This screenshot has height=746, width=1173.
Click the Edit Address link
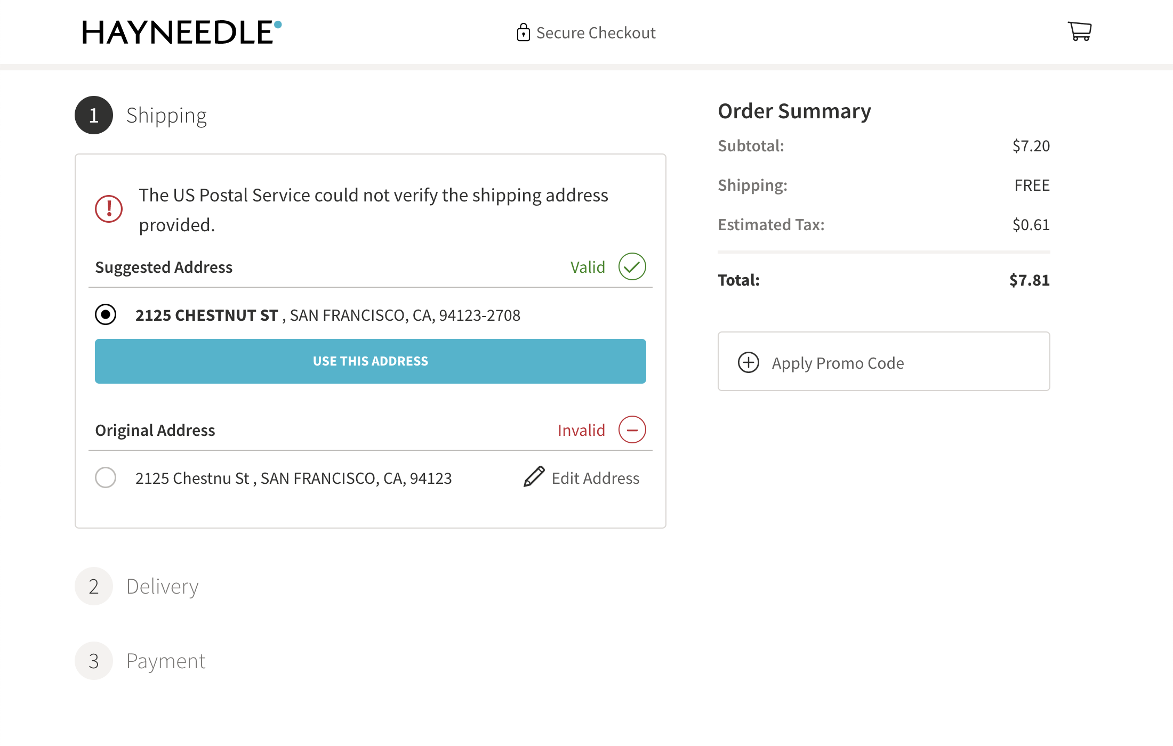coord(596,478)
